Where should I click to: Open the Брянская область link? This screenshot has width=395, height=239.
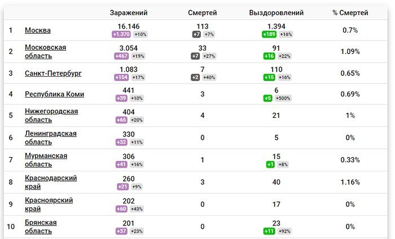[x=41, y=227]
